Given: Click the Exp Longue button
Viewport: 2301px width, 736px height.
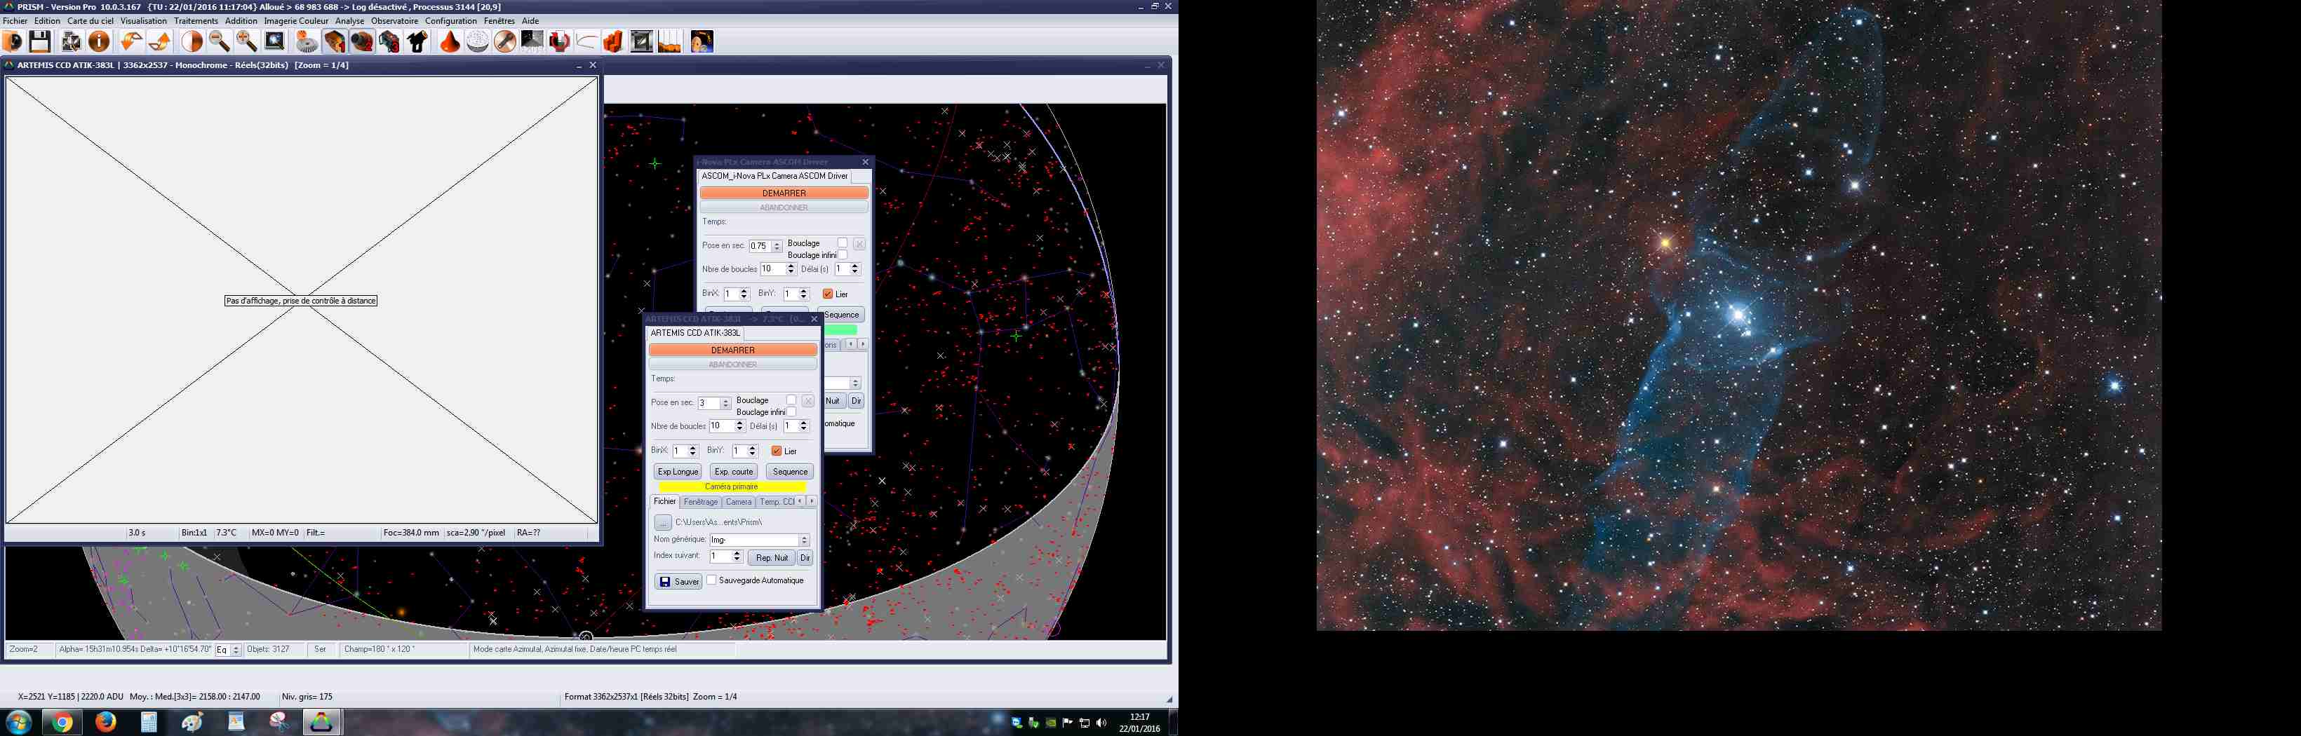Looking at the screenshot, I should click(x=678, y=472).
